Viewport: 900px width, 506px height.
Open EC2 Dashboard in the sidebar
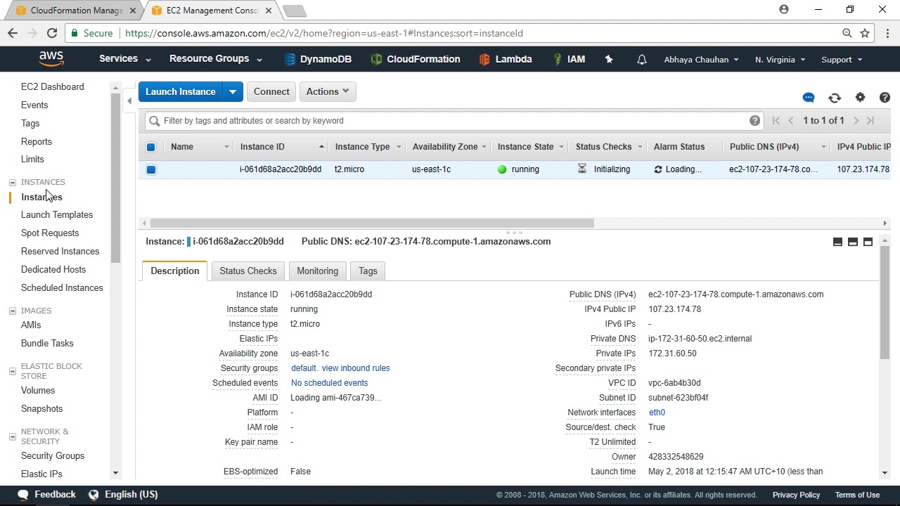click(53, 87)
